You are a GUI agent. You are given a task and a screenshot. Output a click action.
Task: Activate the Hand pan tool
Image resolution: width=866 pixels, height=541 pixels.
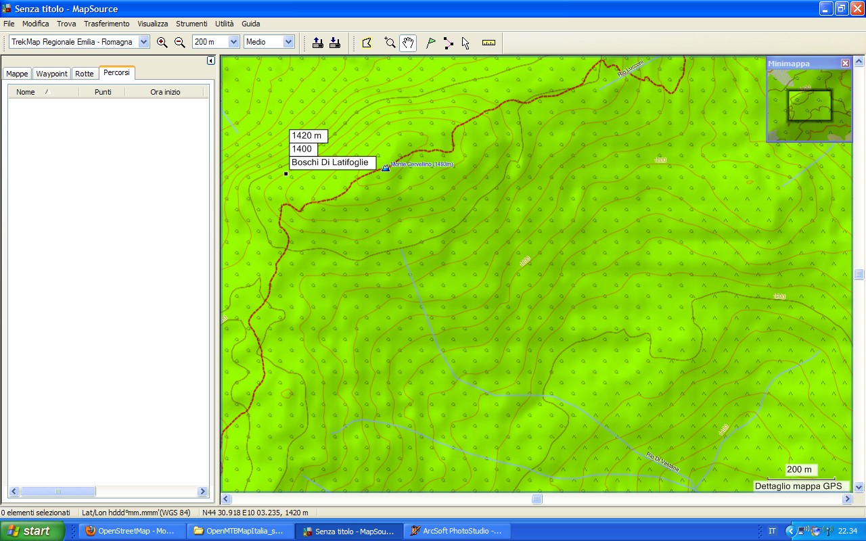click(x=407, y=43)
